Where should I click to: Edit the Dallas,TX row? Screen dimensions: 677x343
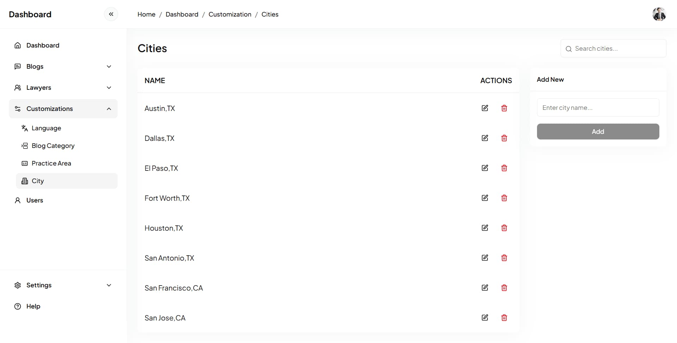click(x=485, y=138)
